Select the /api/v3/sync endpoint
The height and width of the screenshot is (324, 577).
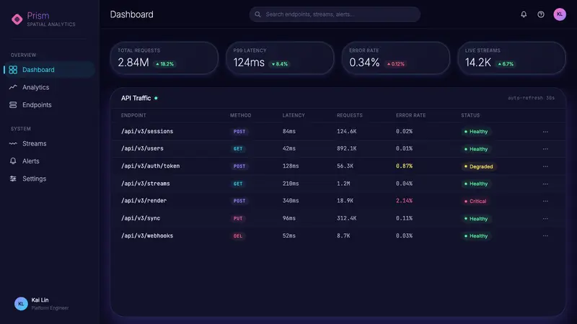141,218
